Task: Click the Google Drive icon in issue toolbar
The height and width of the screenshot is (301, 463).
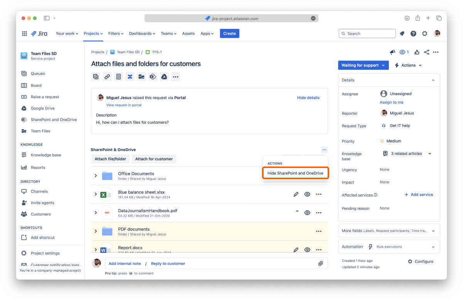Action: tap(164, 77)
